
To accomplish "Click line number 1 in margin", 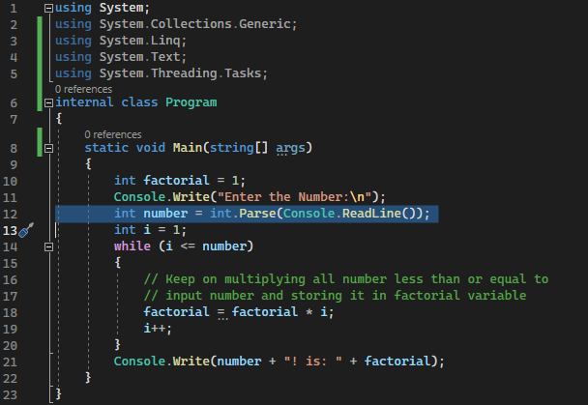I will click(14, 8).
